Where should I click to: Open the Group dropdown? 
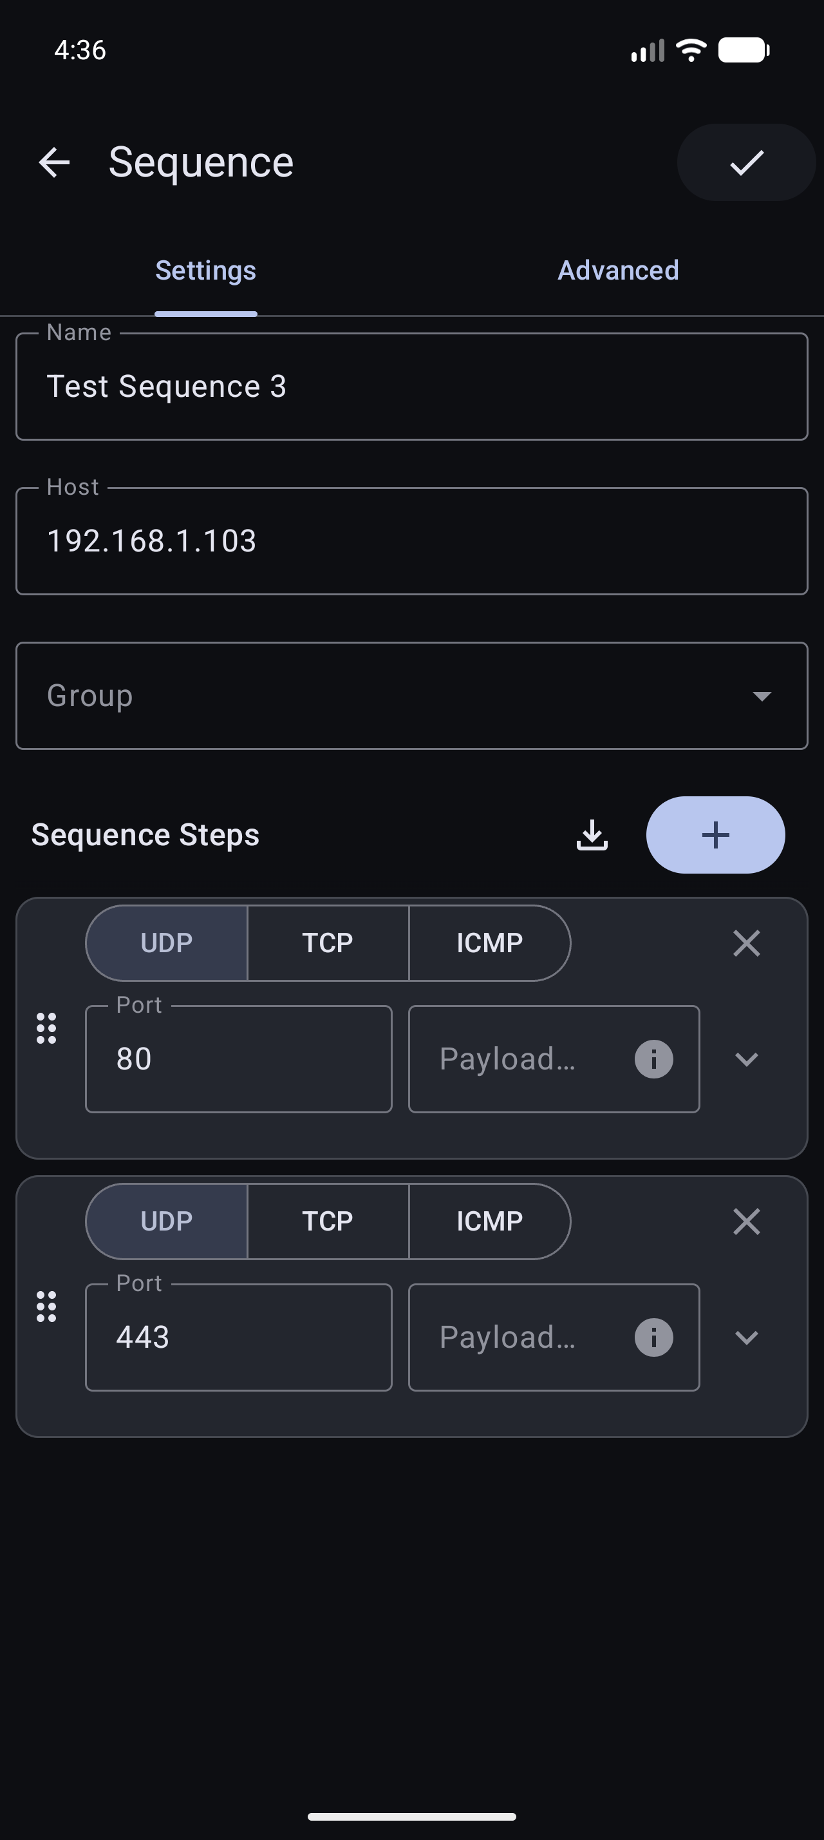[x=411, y=696]
